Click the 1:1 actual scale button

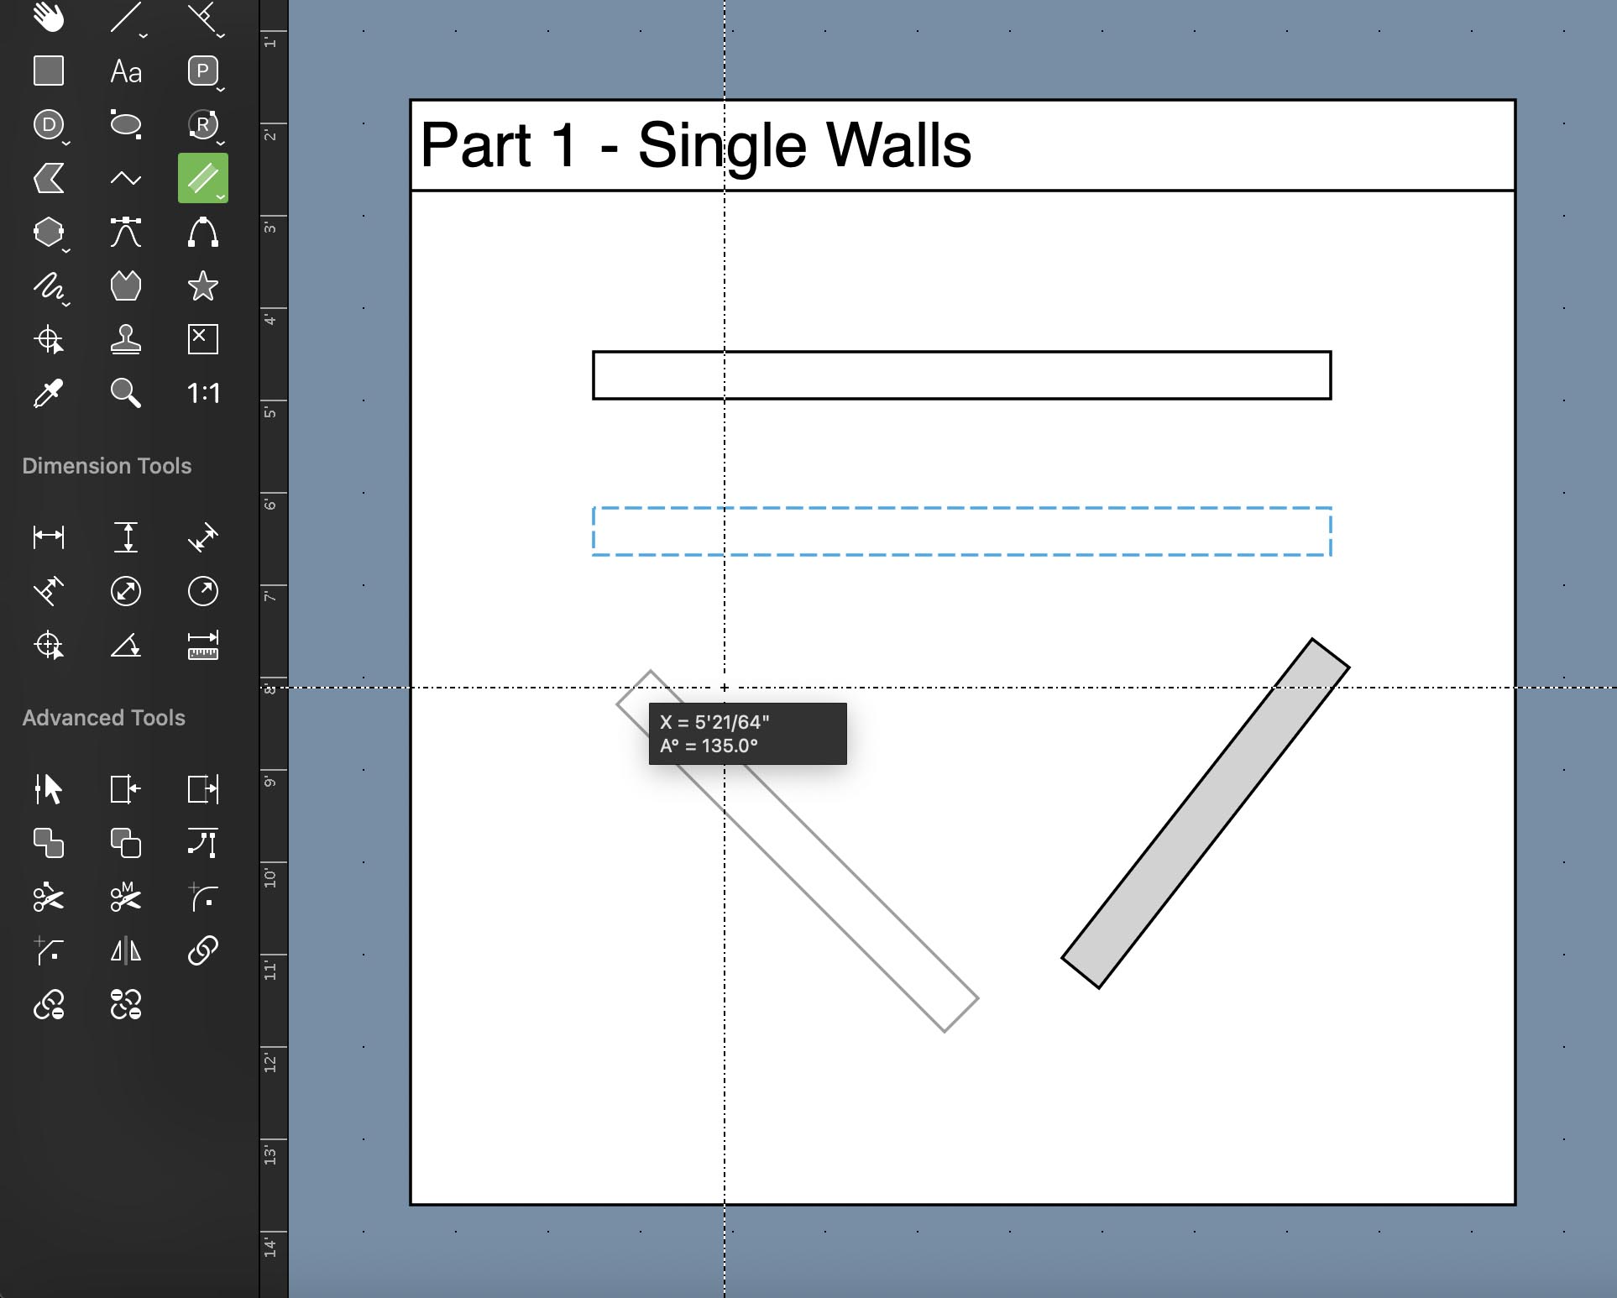click(x=203, y=393)
